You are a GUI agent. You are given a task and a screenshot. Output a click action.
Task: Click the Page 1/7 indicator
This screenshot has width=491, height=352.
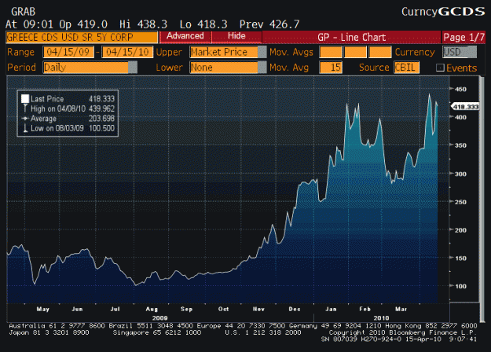point(464,37)
